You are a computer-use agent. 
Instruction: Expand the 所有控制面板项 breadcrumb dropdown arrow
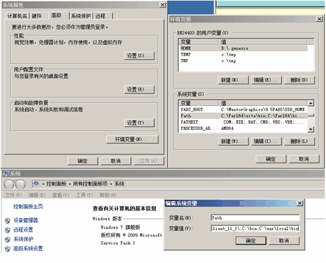pos(70,184)
